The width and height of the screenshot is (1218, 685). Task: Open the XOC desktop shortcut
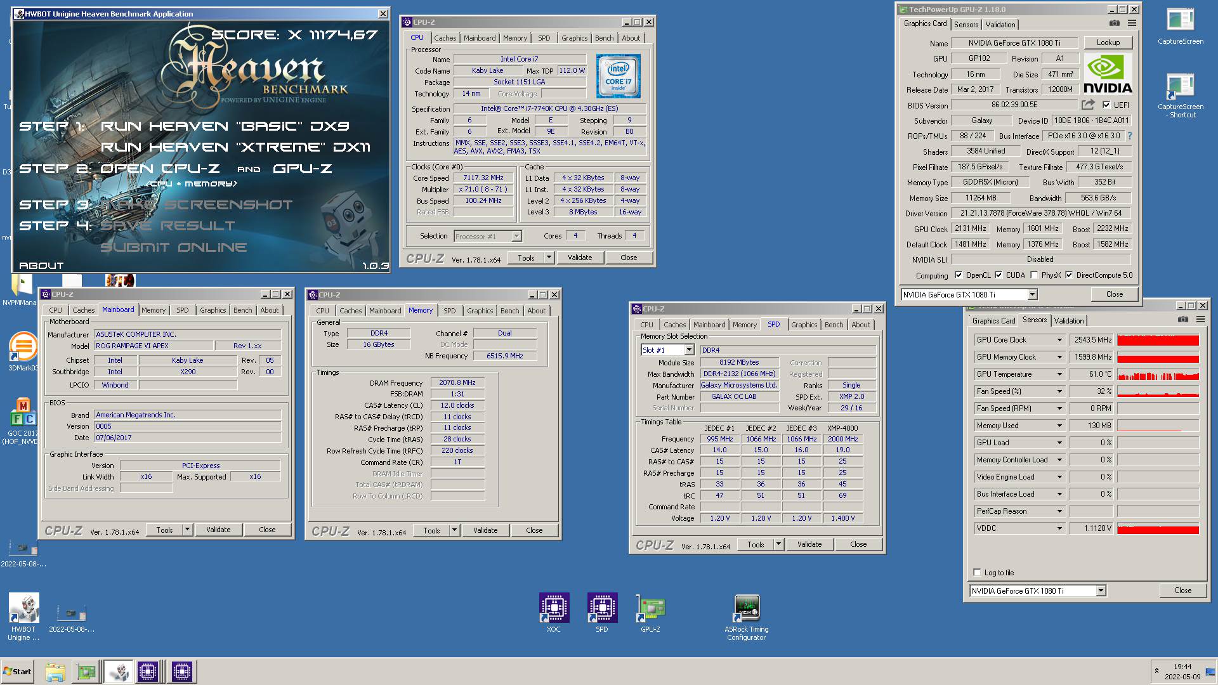coord(554,613)
